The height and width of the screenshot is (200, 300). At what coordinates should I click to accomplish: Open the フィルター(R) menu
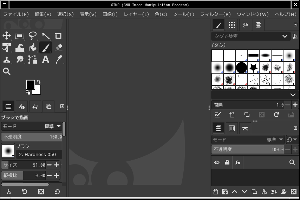coord(216,14)
